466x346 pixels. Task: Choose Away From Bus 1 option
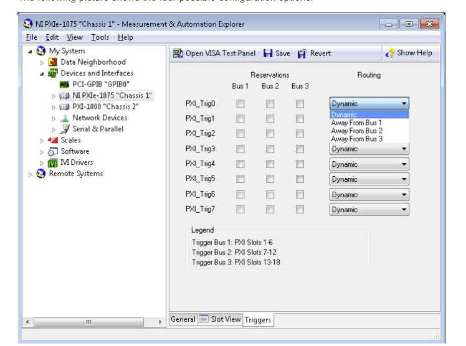pyautogui.click(x=369, y=123)
